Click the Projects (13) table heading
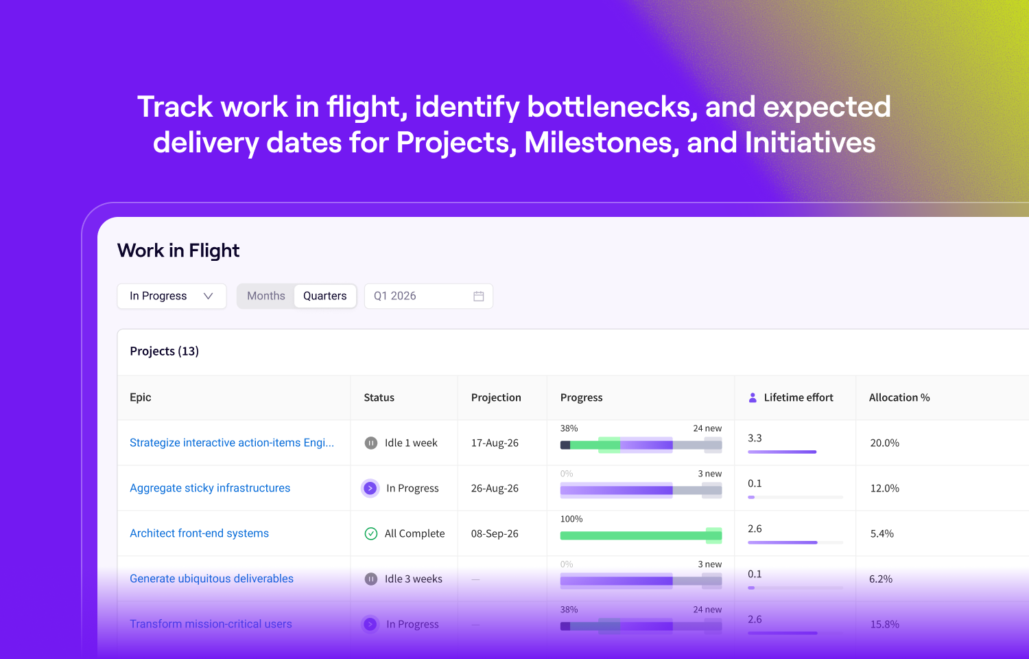The image size is (1029, 659). click(165, 351)
